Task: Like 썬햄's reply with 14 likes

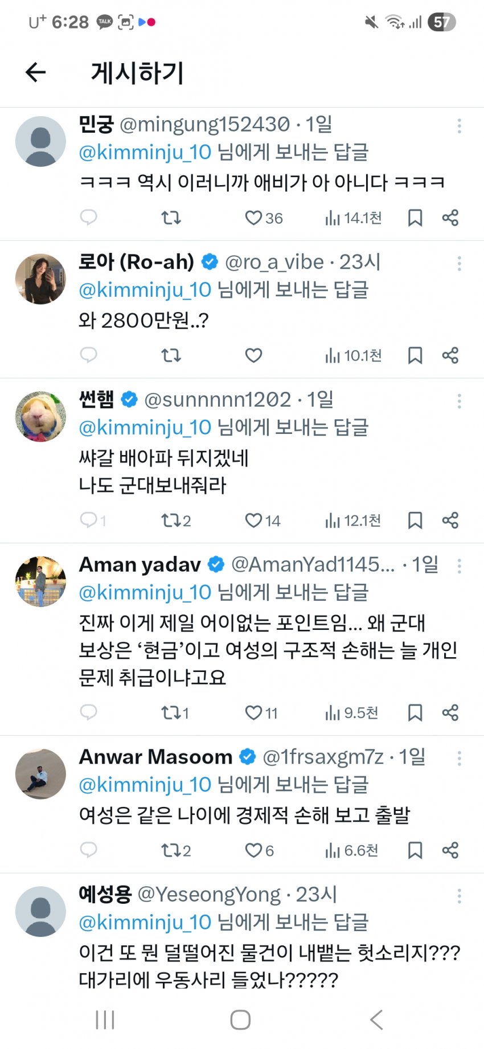Action: (253, 521)
